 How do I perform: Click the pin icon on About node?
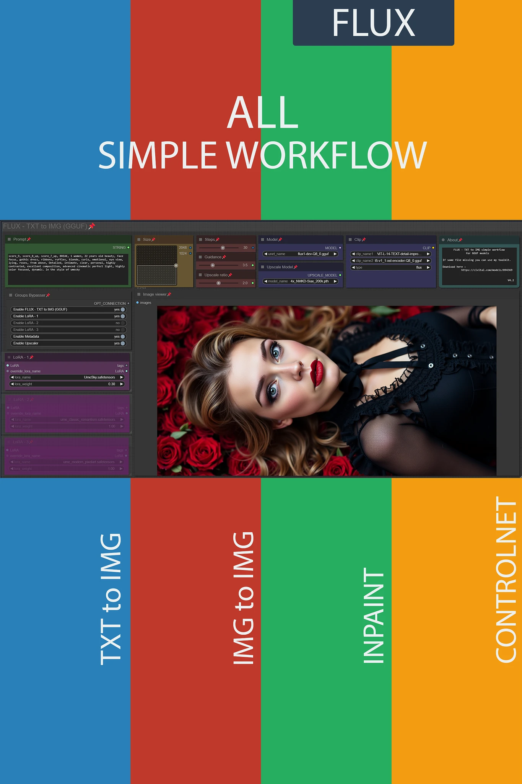click(x=460, y=240)
